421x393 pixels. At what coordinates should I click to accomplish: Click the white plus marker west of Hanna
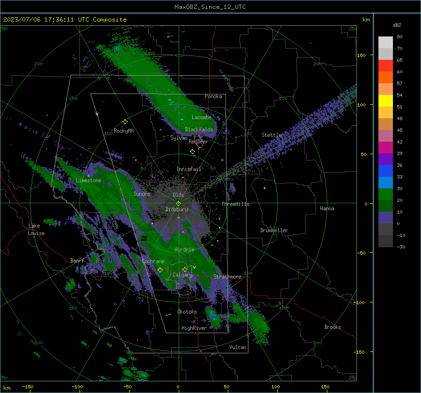[264, 188]
